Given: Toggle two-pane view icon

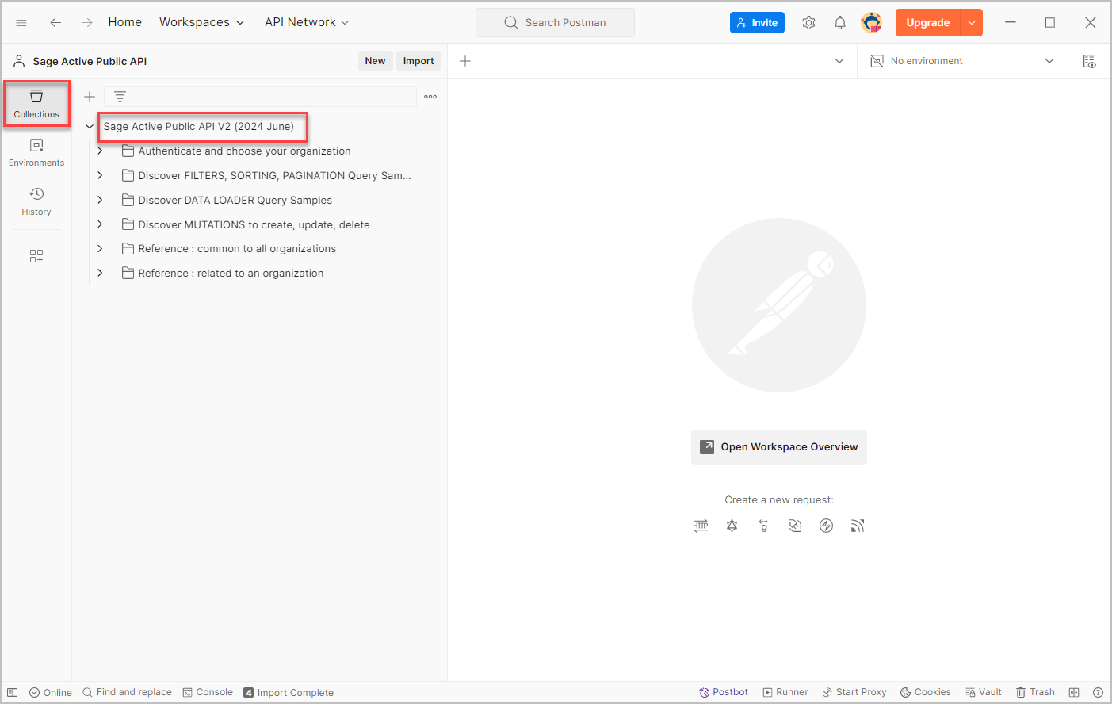Looking at the screenshot, I should [1074, 692].
